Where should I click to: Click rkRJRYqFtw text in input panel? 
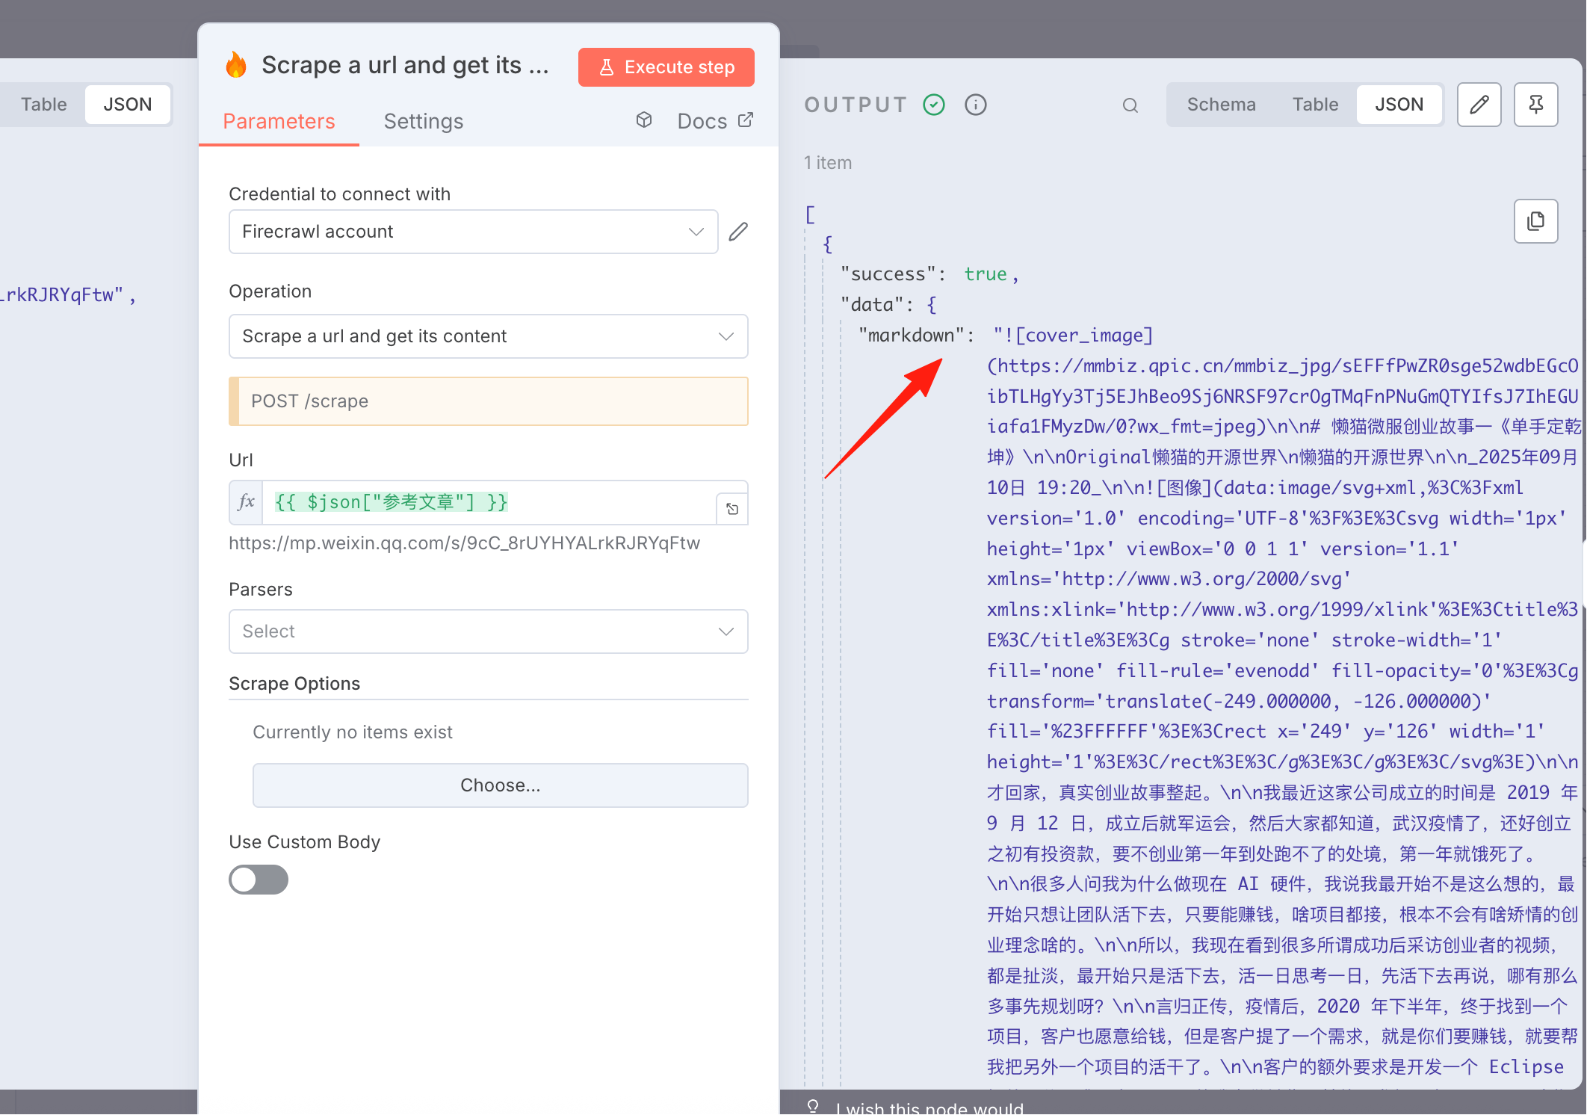click(63, 295)
